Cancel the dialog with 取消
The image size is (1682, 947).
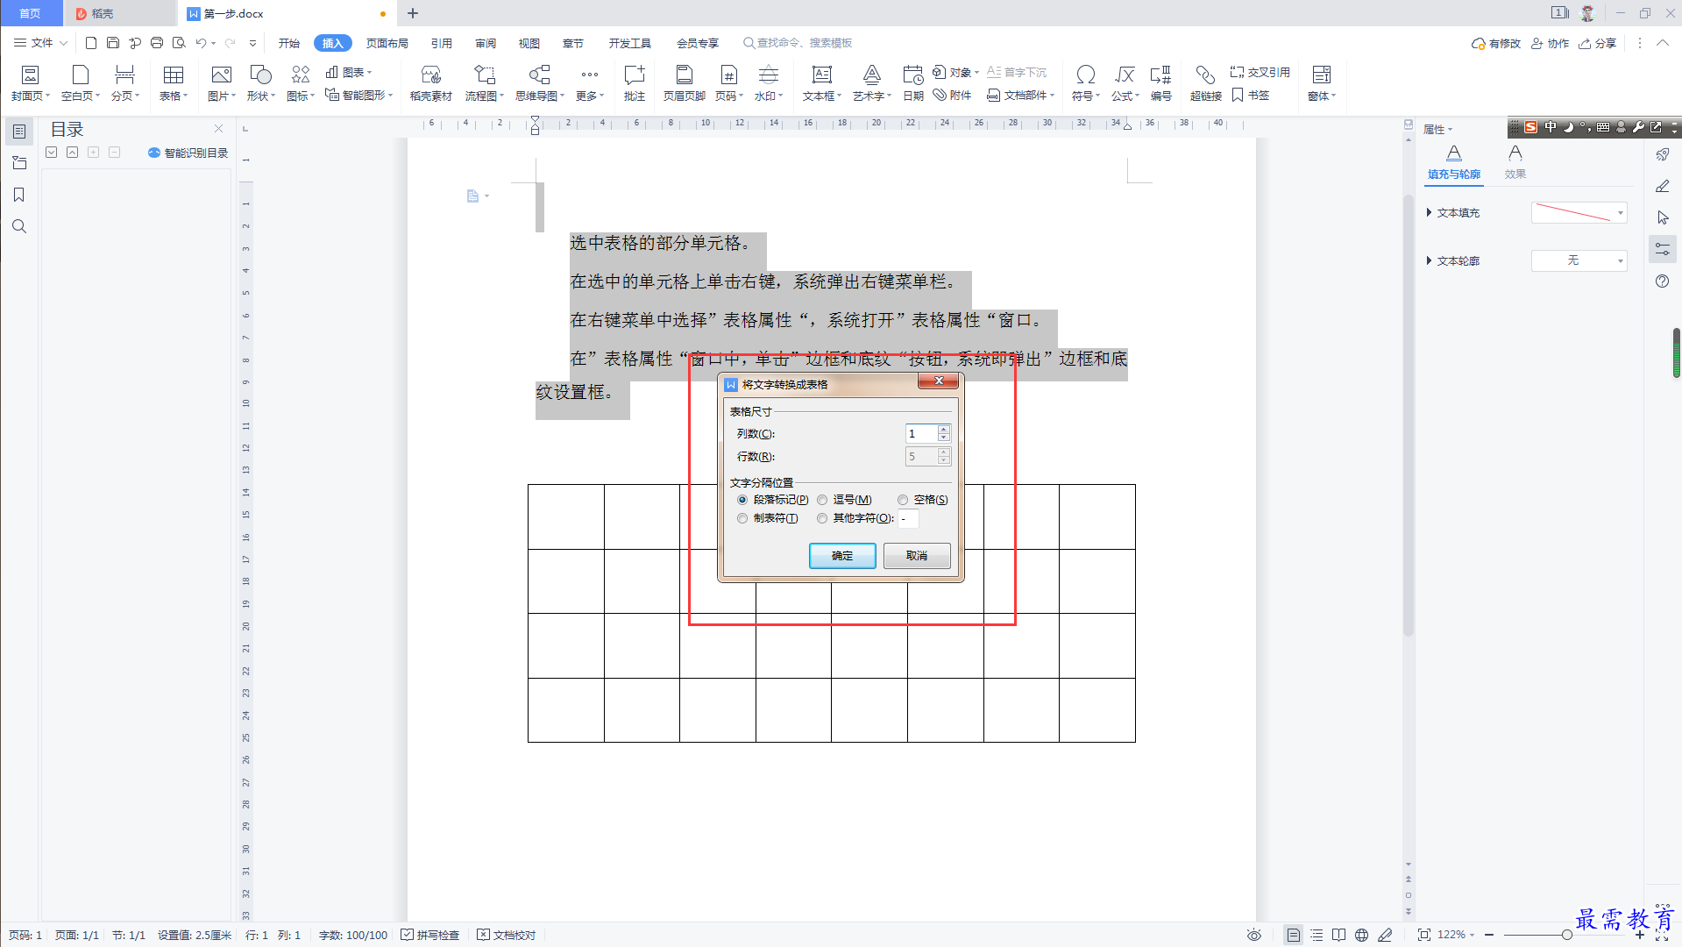click(917, 556)
